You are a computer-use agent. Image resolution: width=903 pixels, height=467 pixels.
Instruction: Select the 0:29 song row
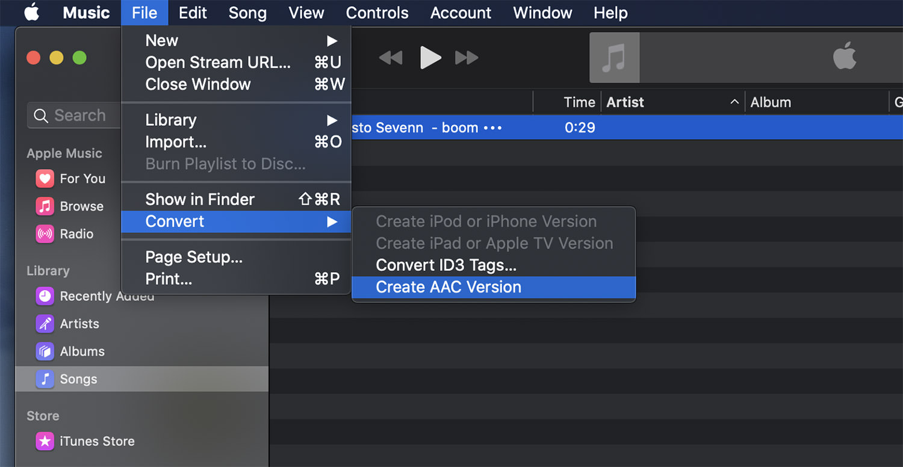click(627, 128)
